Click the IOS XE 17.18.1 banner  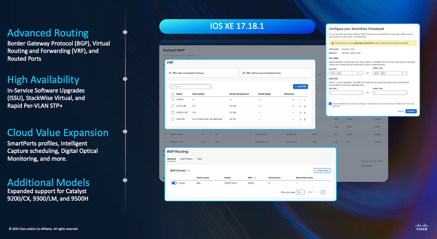[x=237, y=27]
